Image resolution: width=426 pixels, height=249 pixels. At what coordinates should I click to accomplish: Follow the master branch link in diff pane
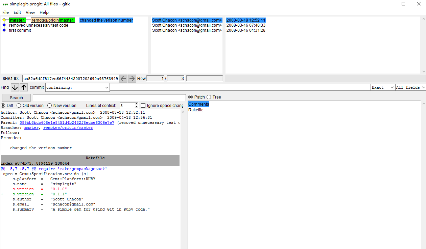coord(31,128)
